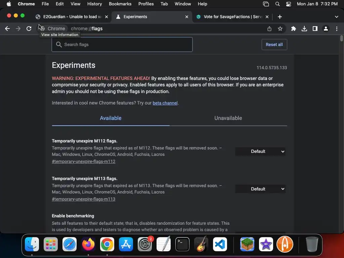Follow the #temporary-unexpire-flags-m112 link
The width and height of the screenshot is (344, 258).
pos(84,162)
